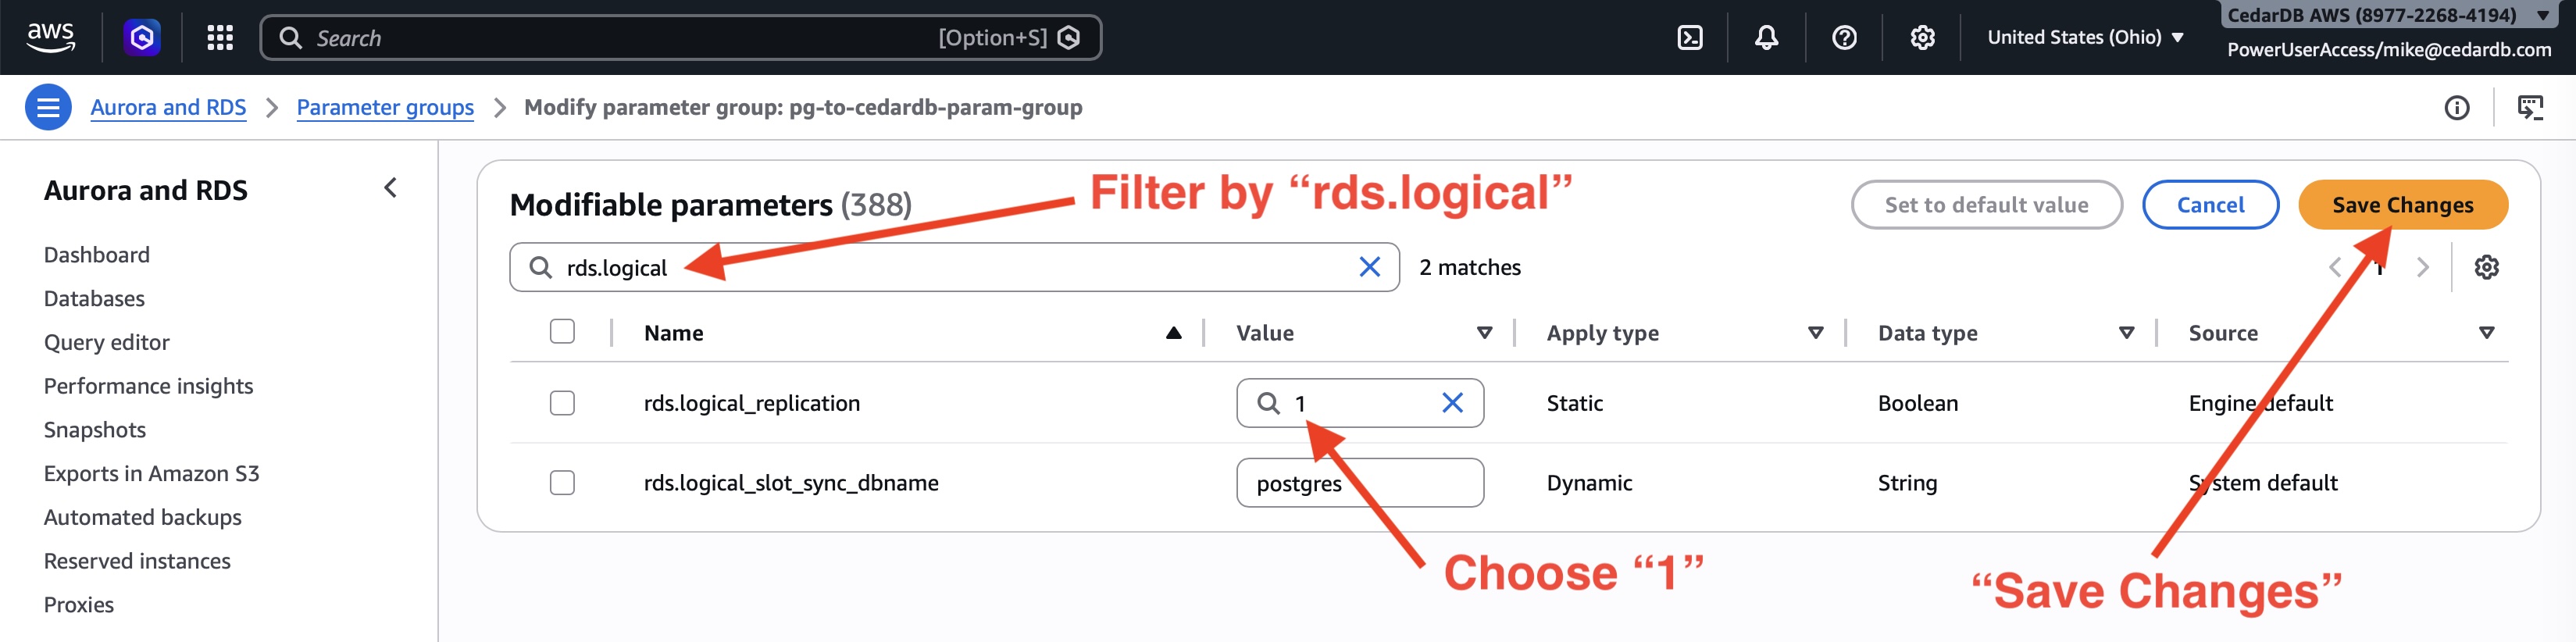The width and height of the screenshot is (2576, 642).
Task: Collapse the Aurora and RDS sidebar
Action: (x=391, y=188)
